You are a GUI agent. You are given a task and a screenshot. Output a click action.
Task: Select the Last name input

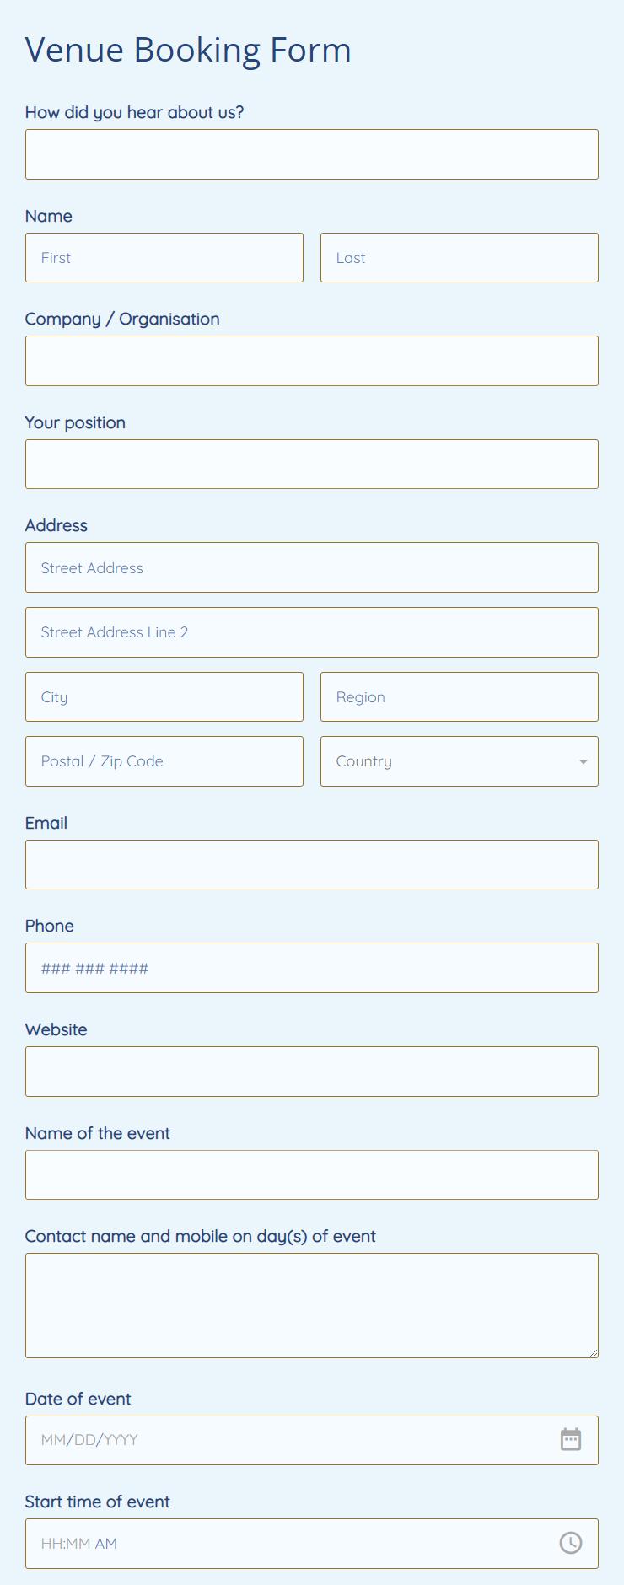pos(460,257)
